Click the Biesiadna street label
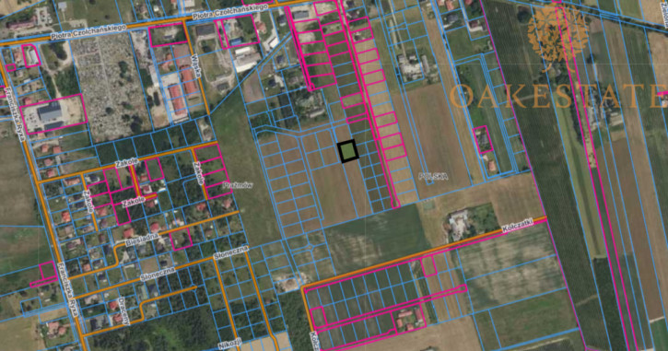The width and height of the screenshot is (668, 351). click(142, 239)
